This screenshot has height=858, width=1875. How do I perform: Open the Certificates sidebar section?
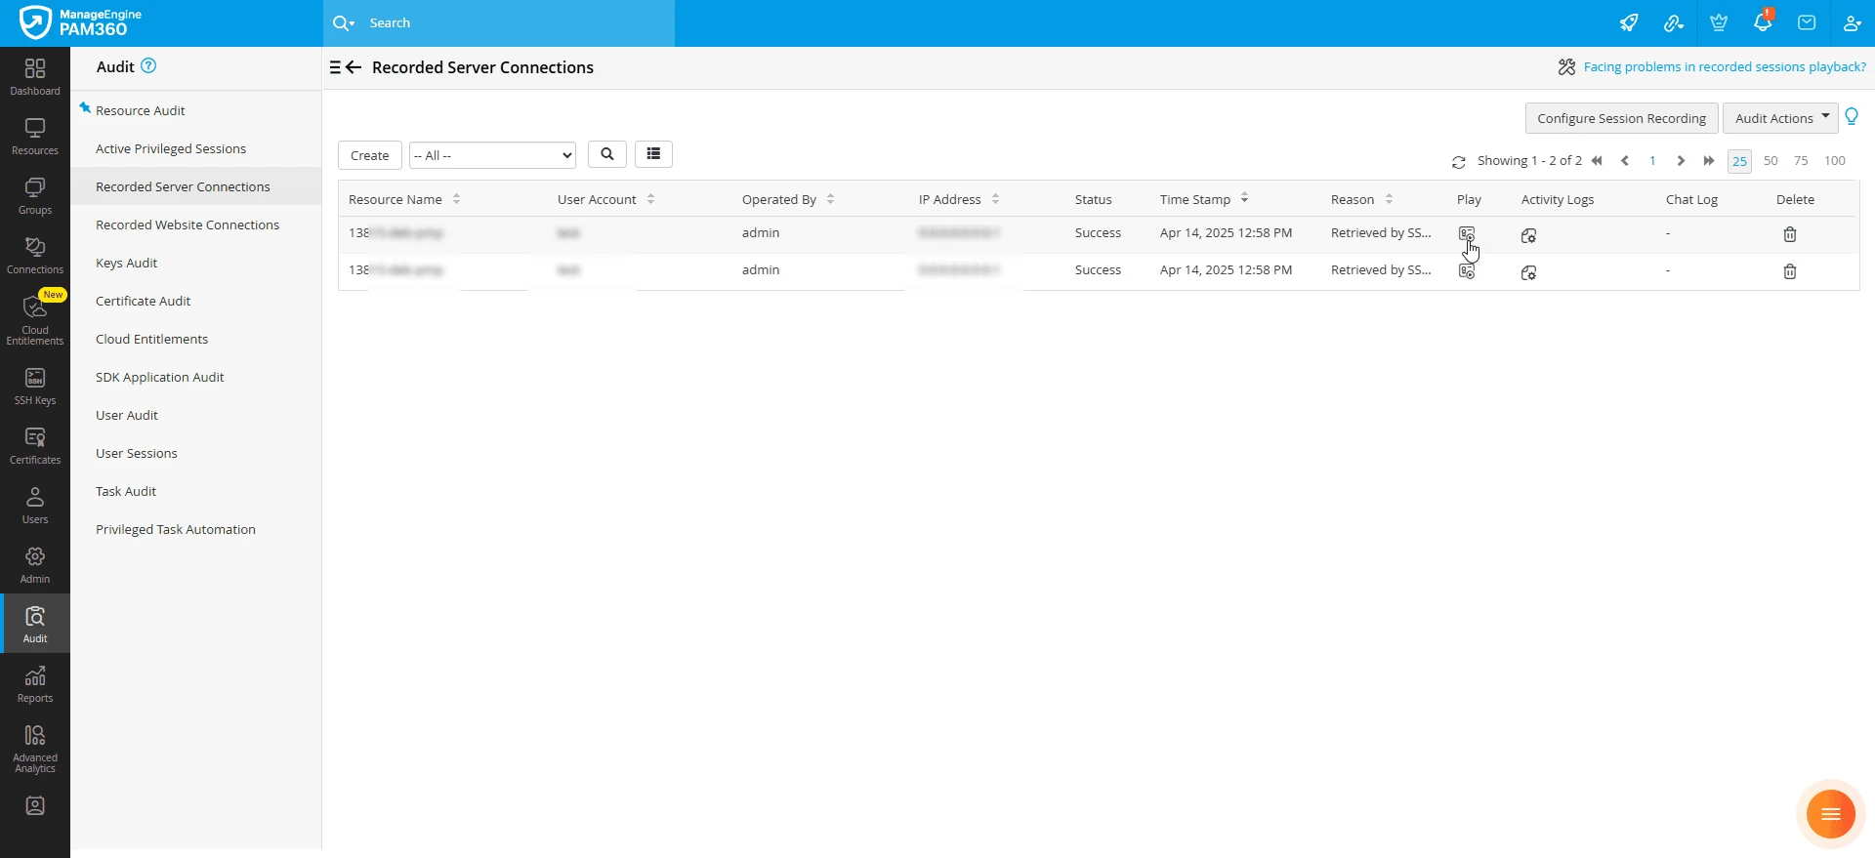coord(35,446)
